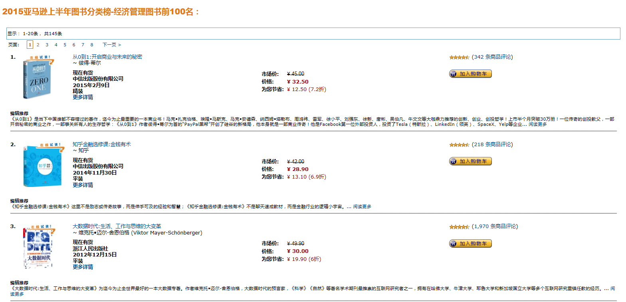Open title 从0到1:开启商业与未来的秘密
The width and height of the screenshot is (626, 302).
(107, 57)
